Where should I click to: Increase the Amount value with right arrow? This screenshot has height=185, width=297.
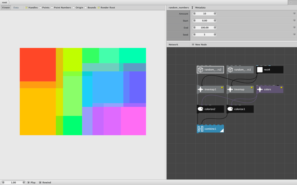click(x=215, y=14)
